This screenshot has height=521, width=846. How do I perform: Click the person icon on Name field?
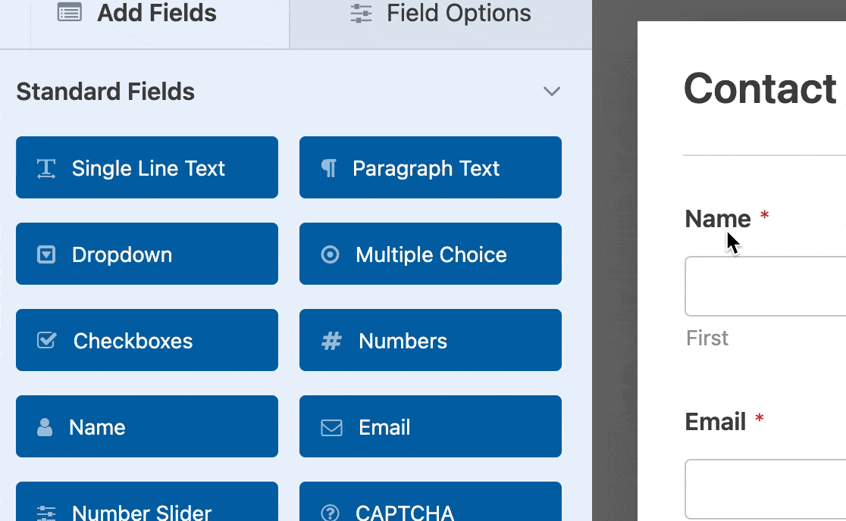(x=45, y=426)
